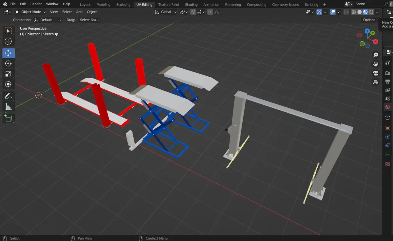Open Orientation Default dropdown
This screenshot has width=393, height=241.
pos(48,20)
